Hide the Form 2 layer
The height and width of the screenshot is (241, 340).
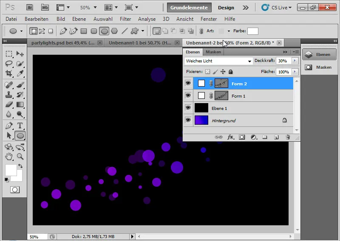point(188,83)
